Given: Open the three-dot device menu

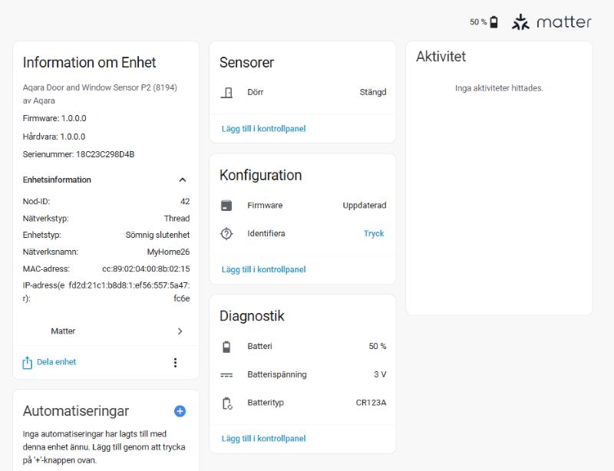Looking at the screenshot, I should (x=175, y=363).
